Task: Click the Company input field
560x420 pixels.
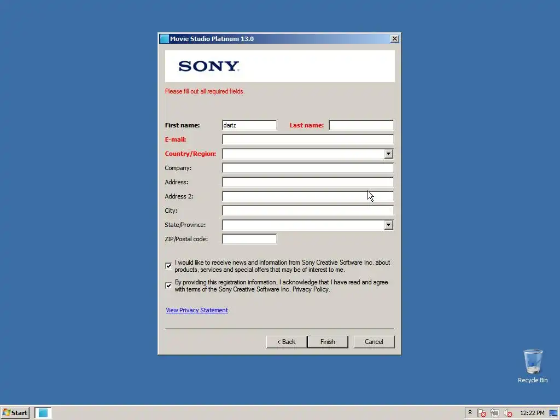Action: 308,168
